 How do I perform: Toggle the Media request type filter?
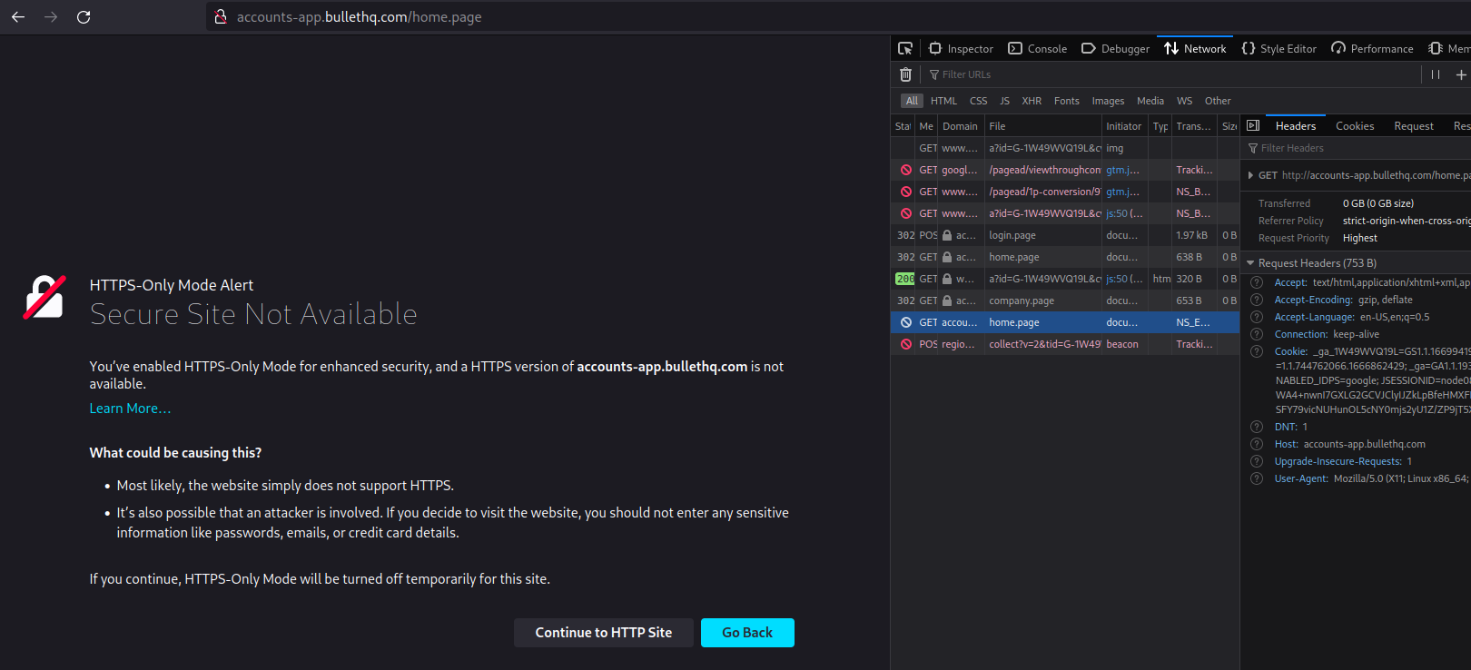1150,101
